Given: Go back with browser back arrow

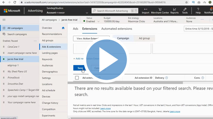Looking at the screenshot, I should (x=4, y=2).
